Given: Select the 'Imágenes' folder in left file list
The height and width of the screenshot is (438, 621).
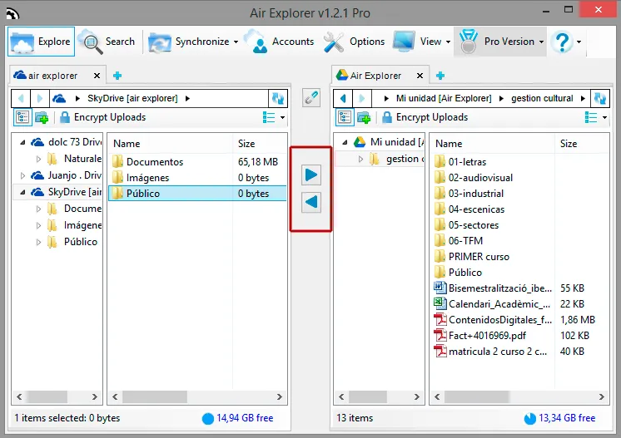Looking at the screenshot, I should coord(197,178).
